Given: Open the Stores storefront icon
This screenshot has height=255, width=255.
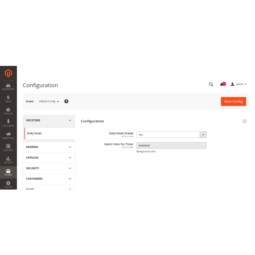Looking at the screenshot, I should coord(8,172).
